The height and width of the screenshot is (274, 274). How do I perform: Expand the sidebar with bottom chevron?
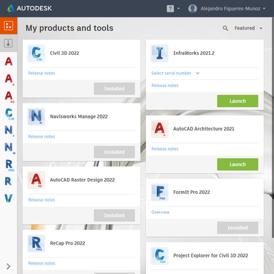click(x=8, y=266)
